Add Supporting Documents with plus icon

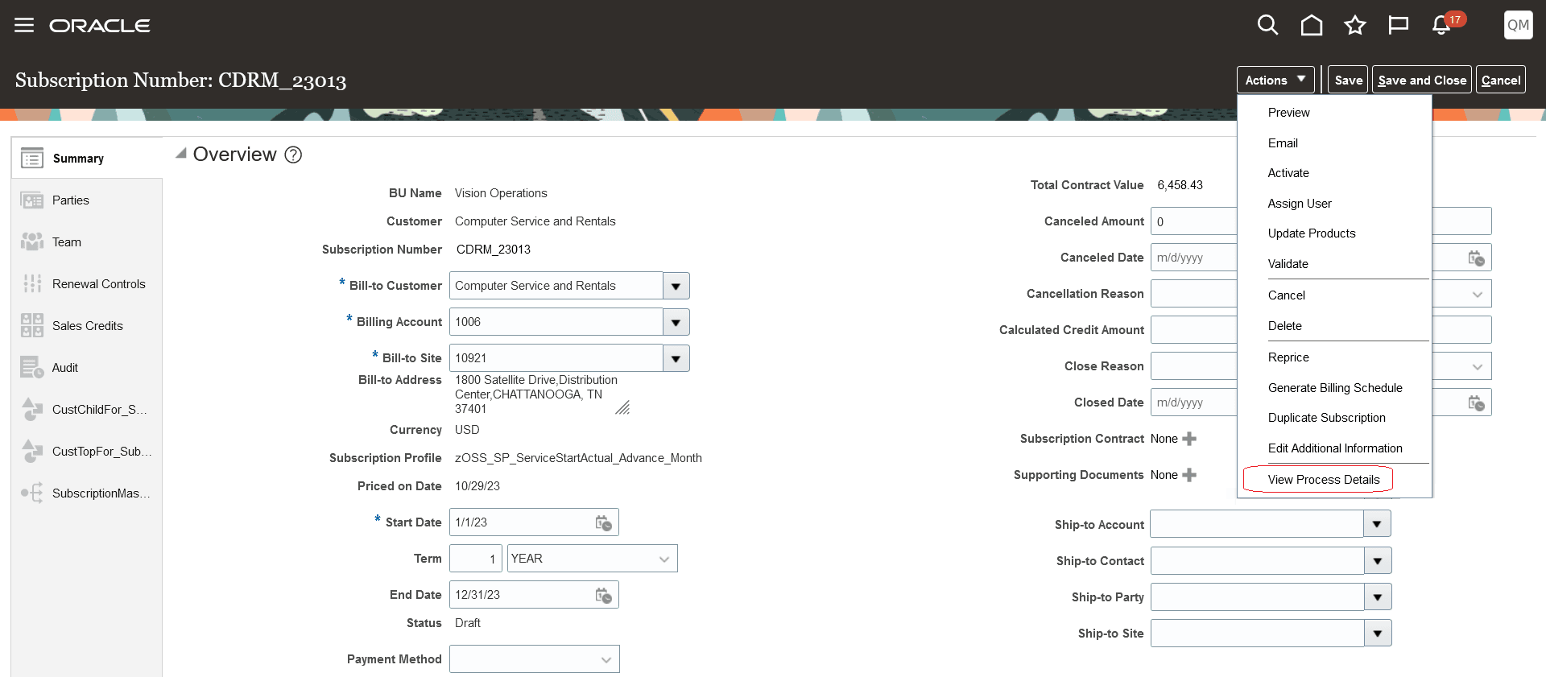click(1189, 475)
